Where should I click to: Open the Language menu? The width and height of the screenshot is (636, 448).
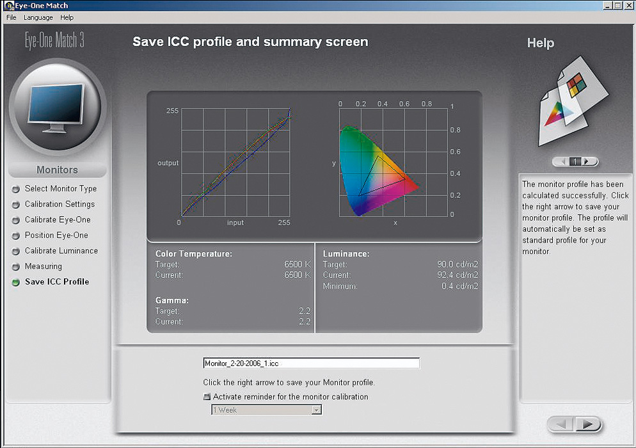pyautogui.click(x=38, y=17)
